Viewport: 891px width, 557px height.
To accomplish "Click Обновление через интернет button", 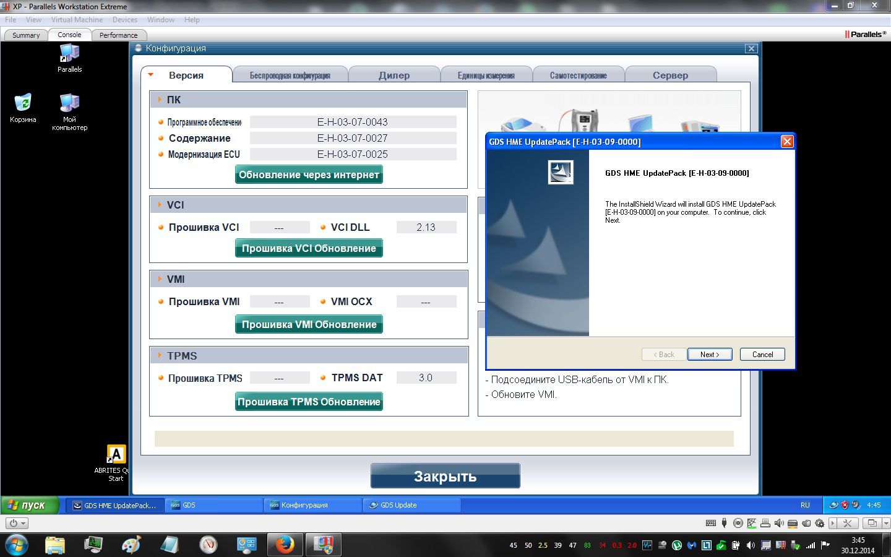I will click(309, 175).
